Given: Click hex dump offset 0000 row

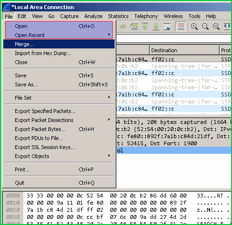Looking at the screenshot, I should click(13, 196).
